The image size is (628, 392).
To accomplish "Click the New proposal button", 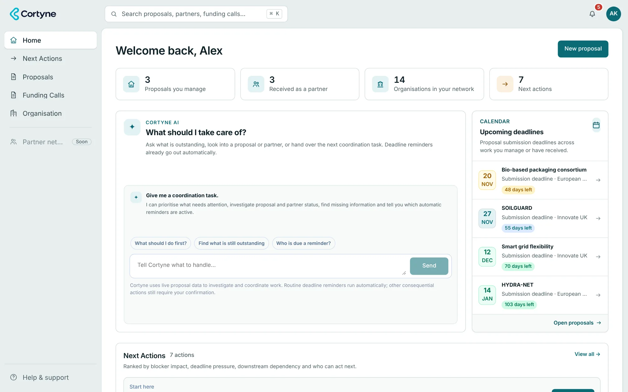I will tap(583, 49).
